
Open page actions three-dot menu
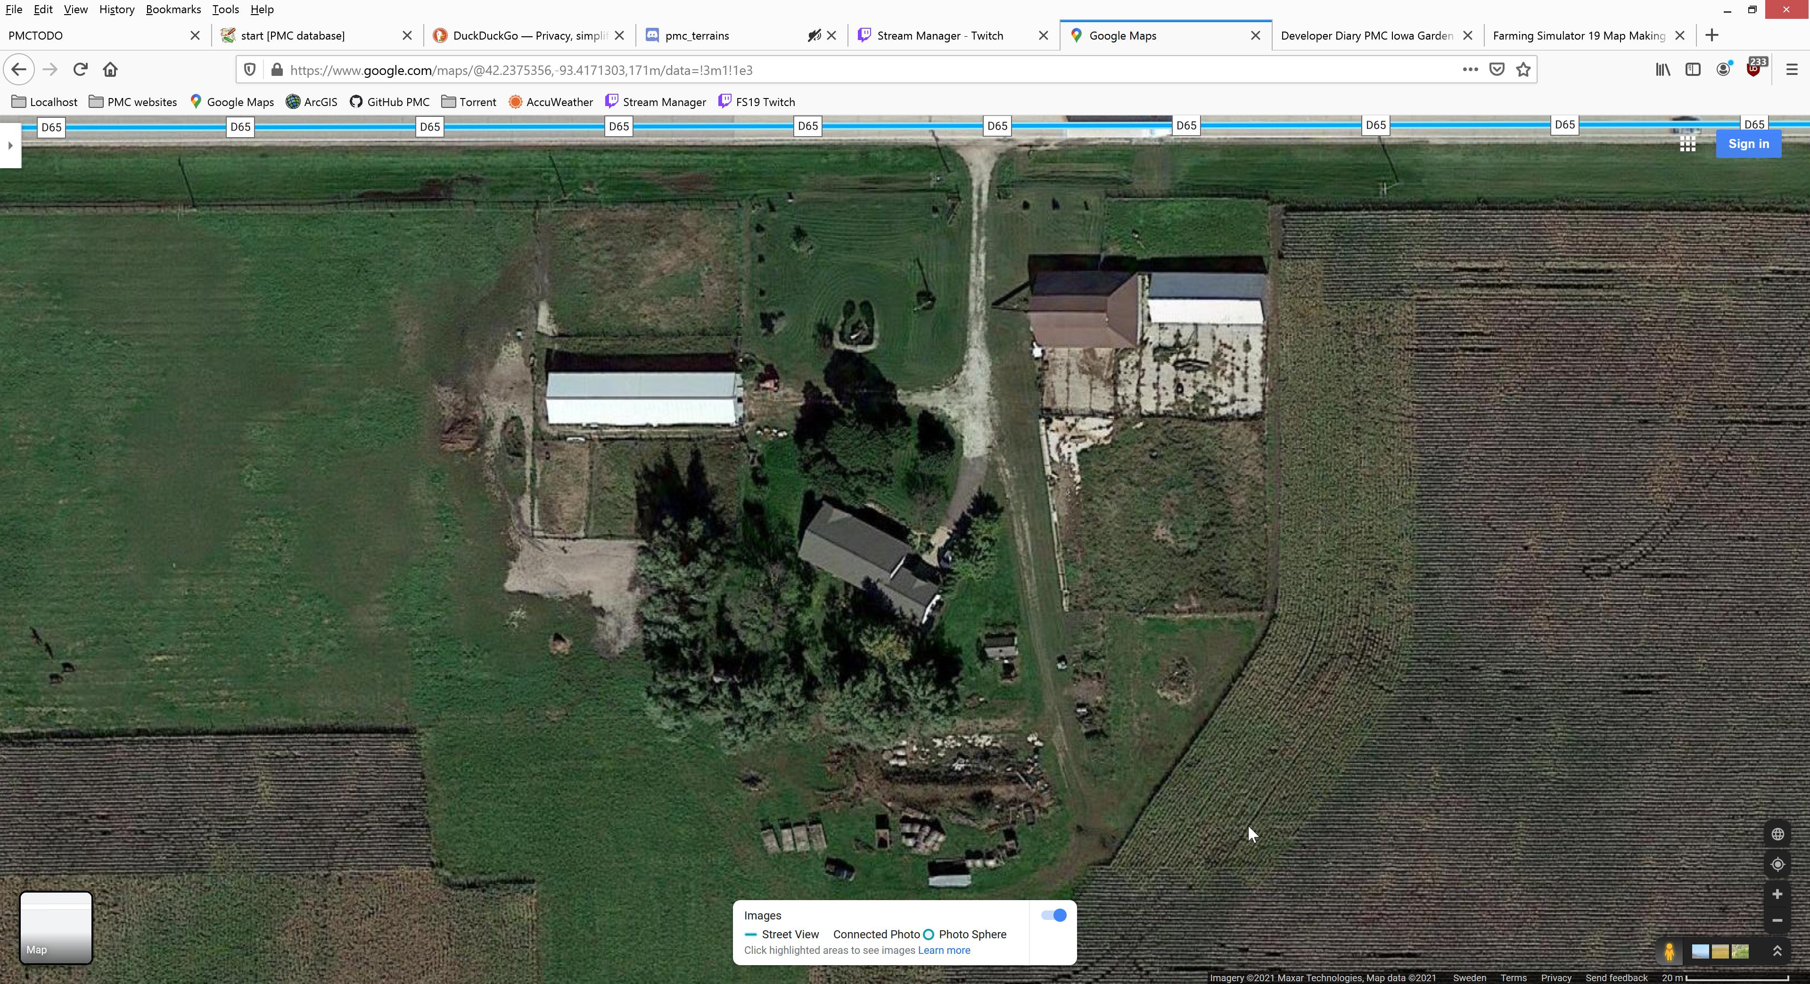1470,70
